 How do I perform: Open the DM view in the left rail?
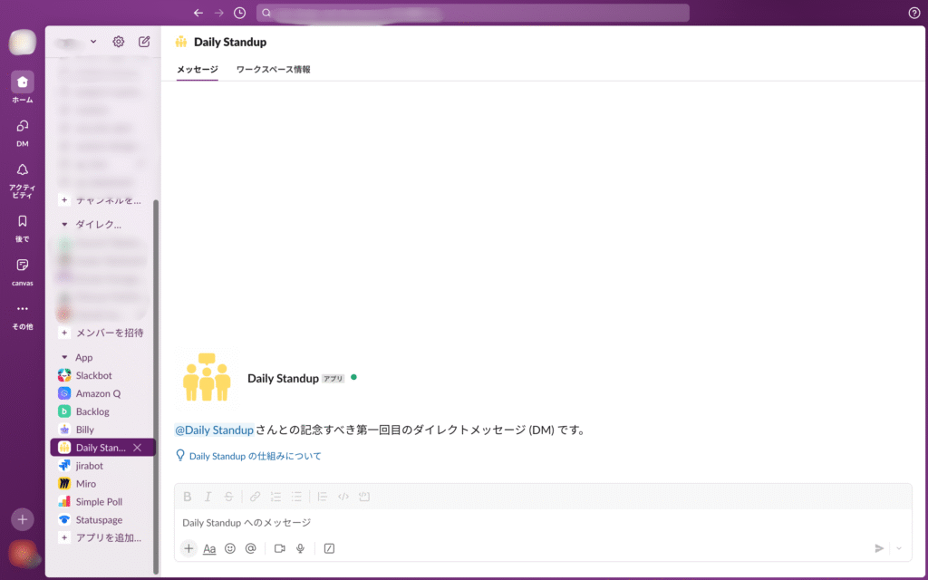(23, 132)
